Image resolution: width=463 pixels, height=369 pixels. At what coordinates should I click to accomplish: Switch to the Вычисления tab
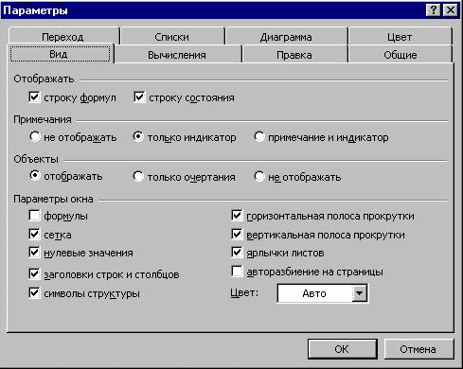tap(177, 55)
